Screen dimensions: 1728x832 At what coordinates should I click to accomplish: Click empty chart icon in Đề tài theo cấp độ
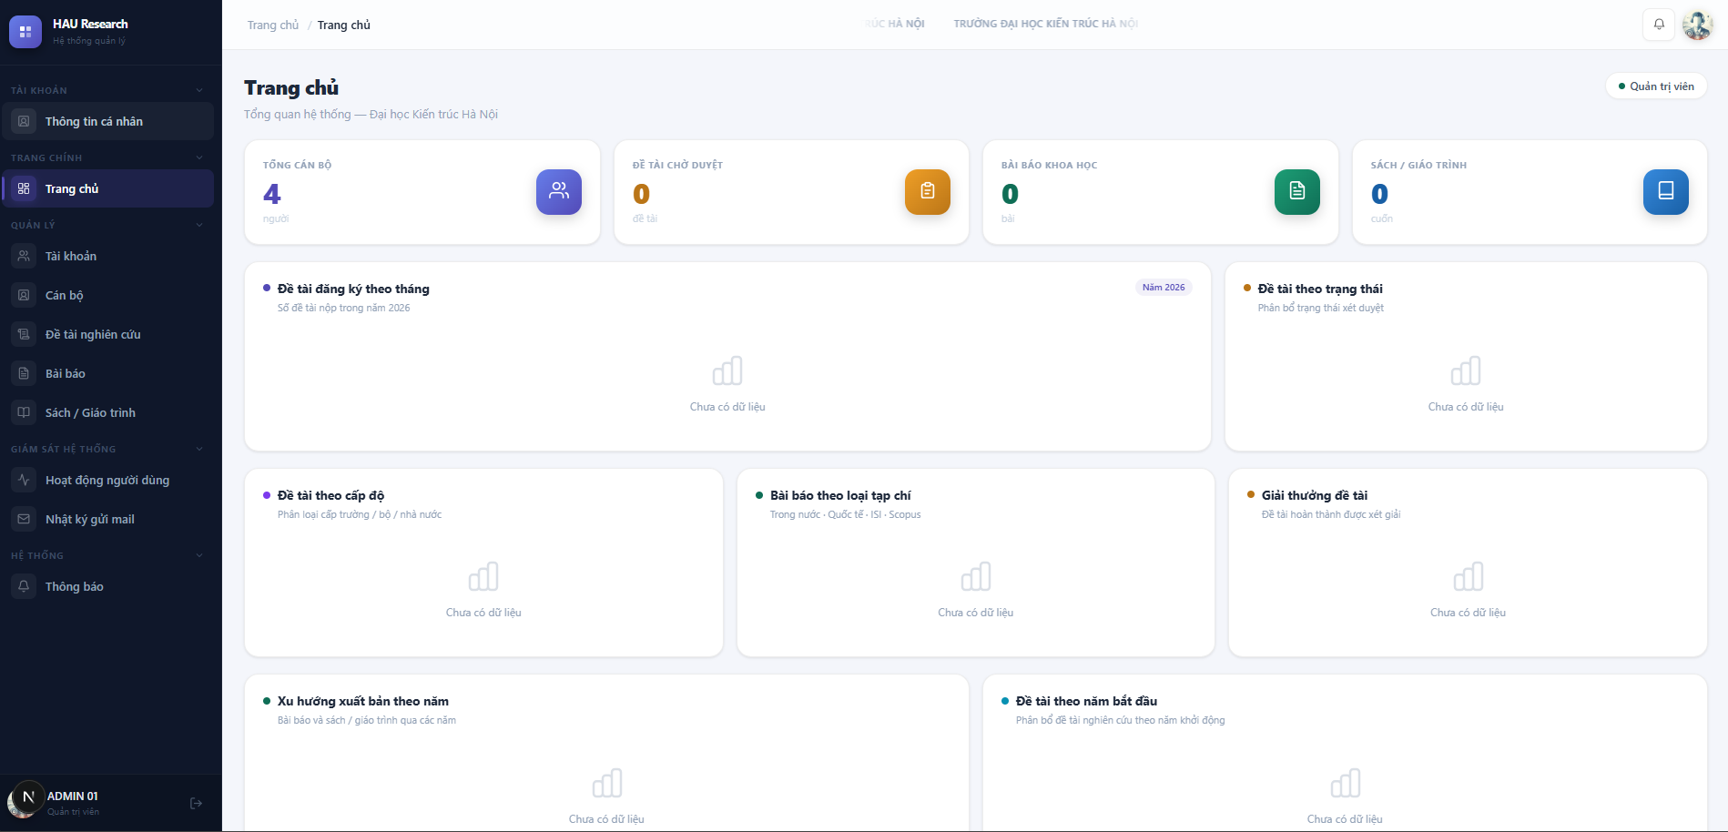483,576
